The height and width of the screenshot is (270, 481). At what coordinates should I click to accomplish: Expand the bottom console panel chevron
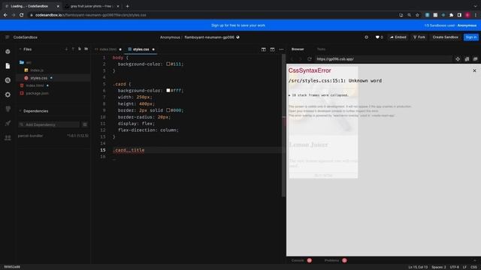point(474,260)
